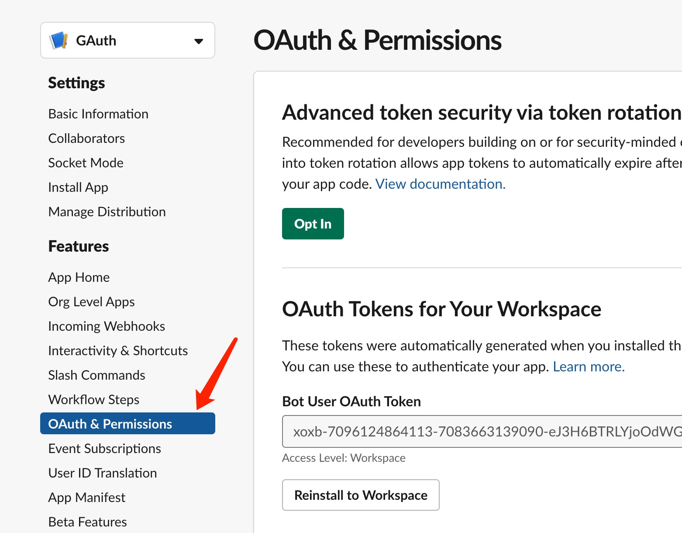682x533 pixels.
Task: Follow the Learn more link
Action: click(589, 367)
